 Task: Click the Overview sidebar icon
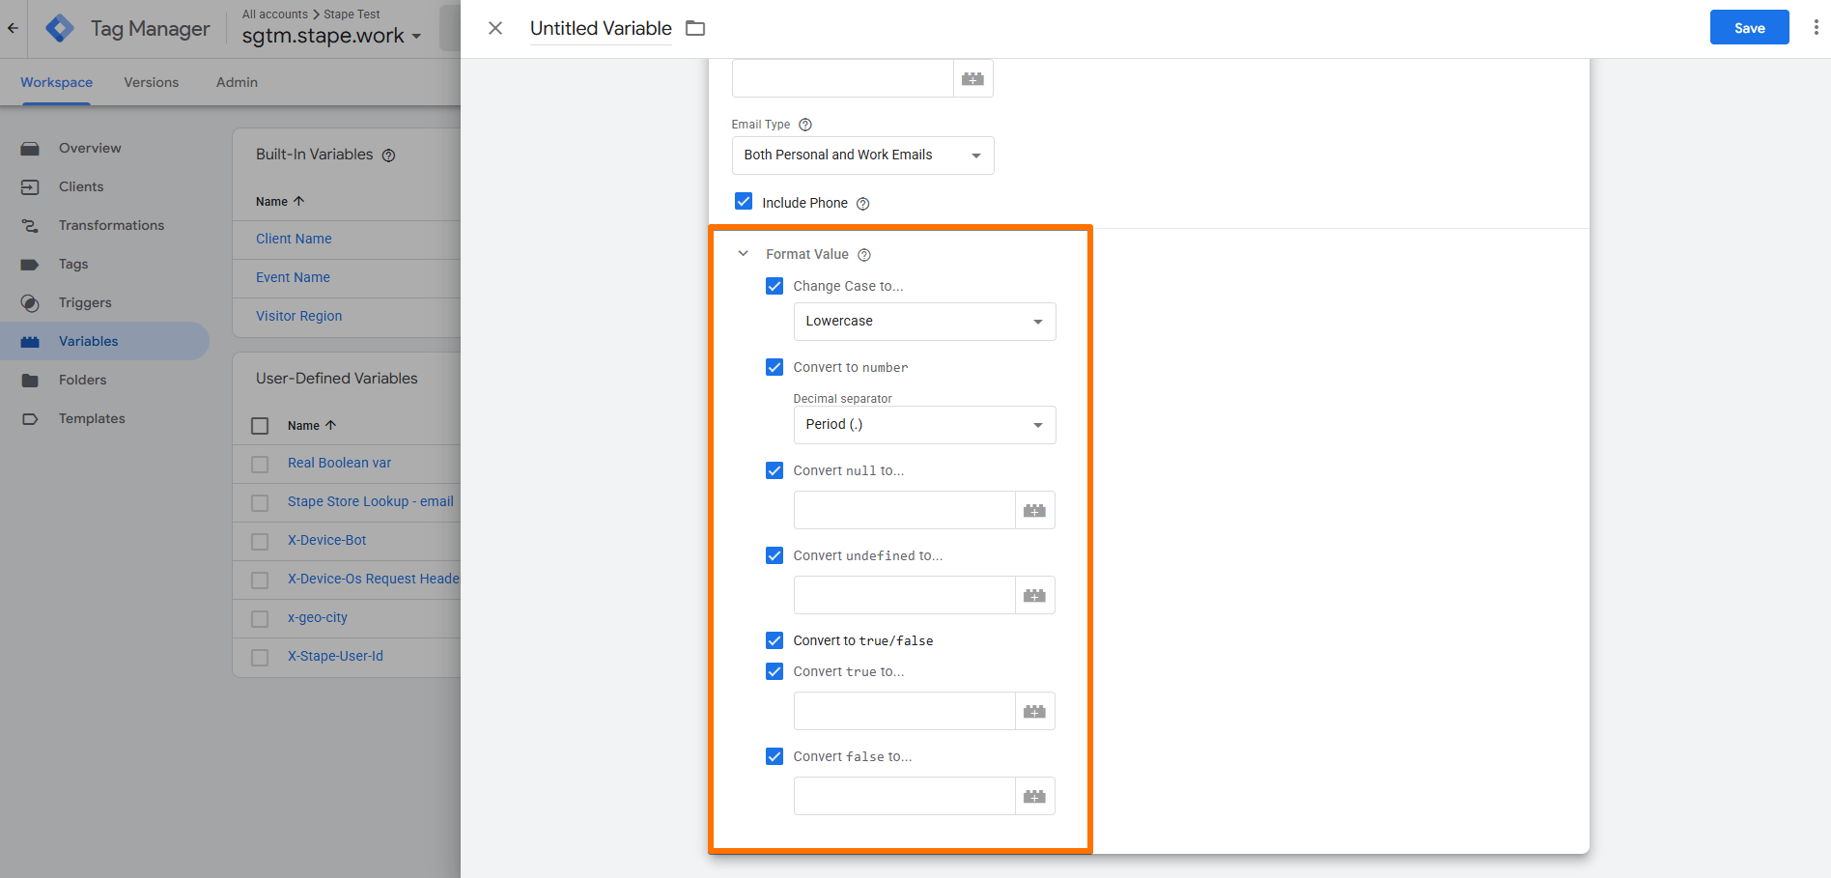(x=30, y=149)
